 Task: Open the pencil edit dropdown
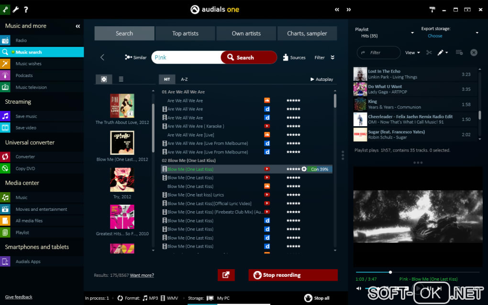coord(443,53)
